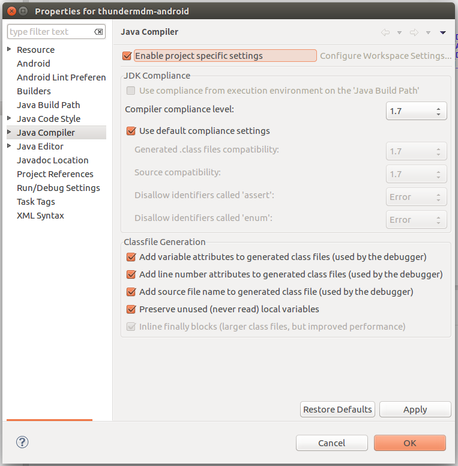Click the tree horizontal scrollbar
The height and width of the screenshot is (466, 458).
click(50, 420)
